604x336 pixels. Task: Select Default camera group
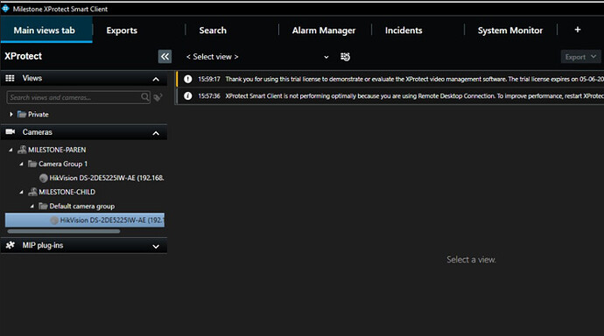pyautogui.click(x=81, y=206)
